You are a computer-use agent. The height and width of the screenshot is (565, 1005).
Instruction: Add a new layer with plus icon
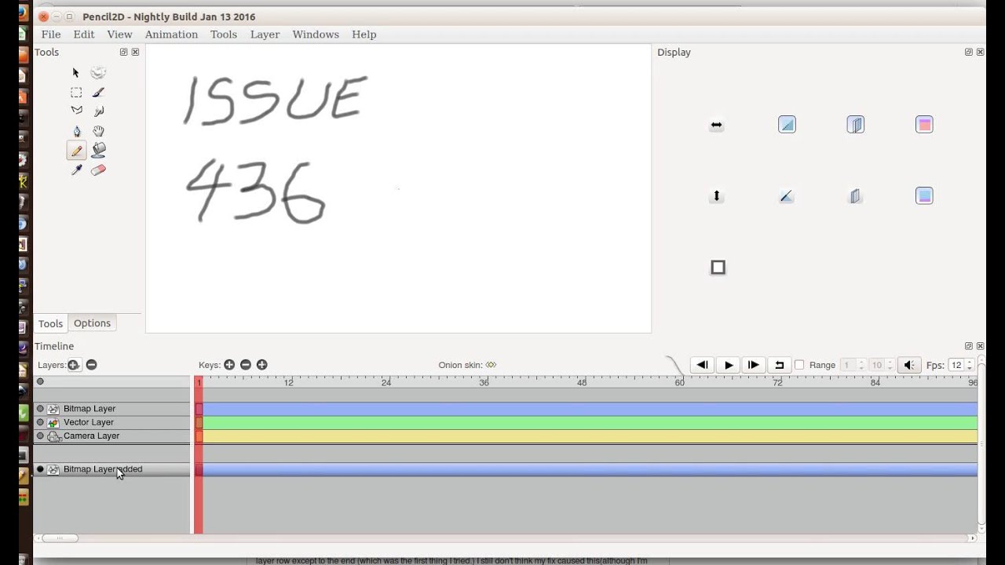click(x=74, y=365)
